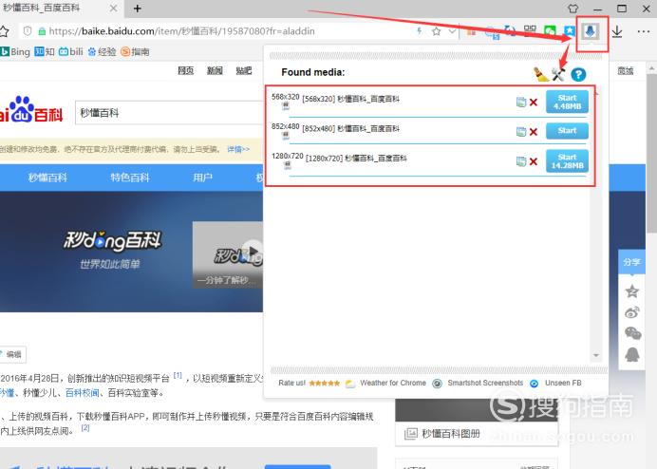657x469 pixels.
Task: Open the wrench-and-screwdriver settings icon
Action: click(x=558, y=74)
